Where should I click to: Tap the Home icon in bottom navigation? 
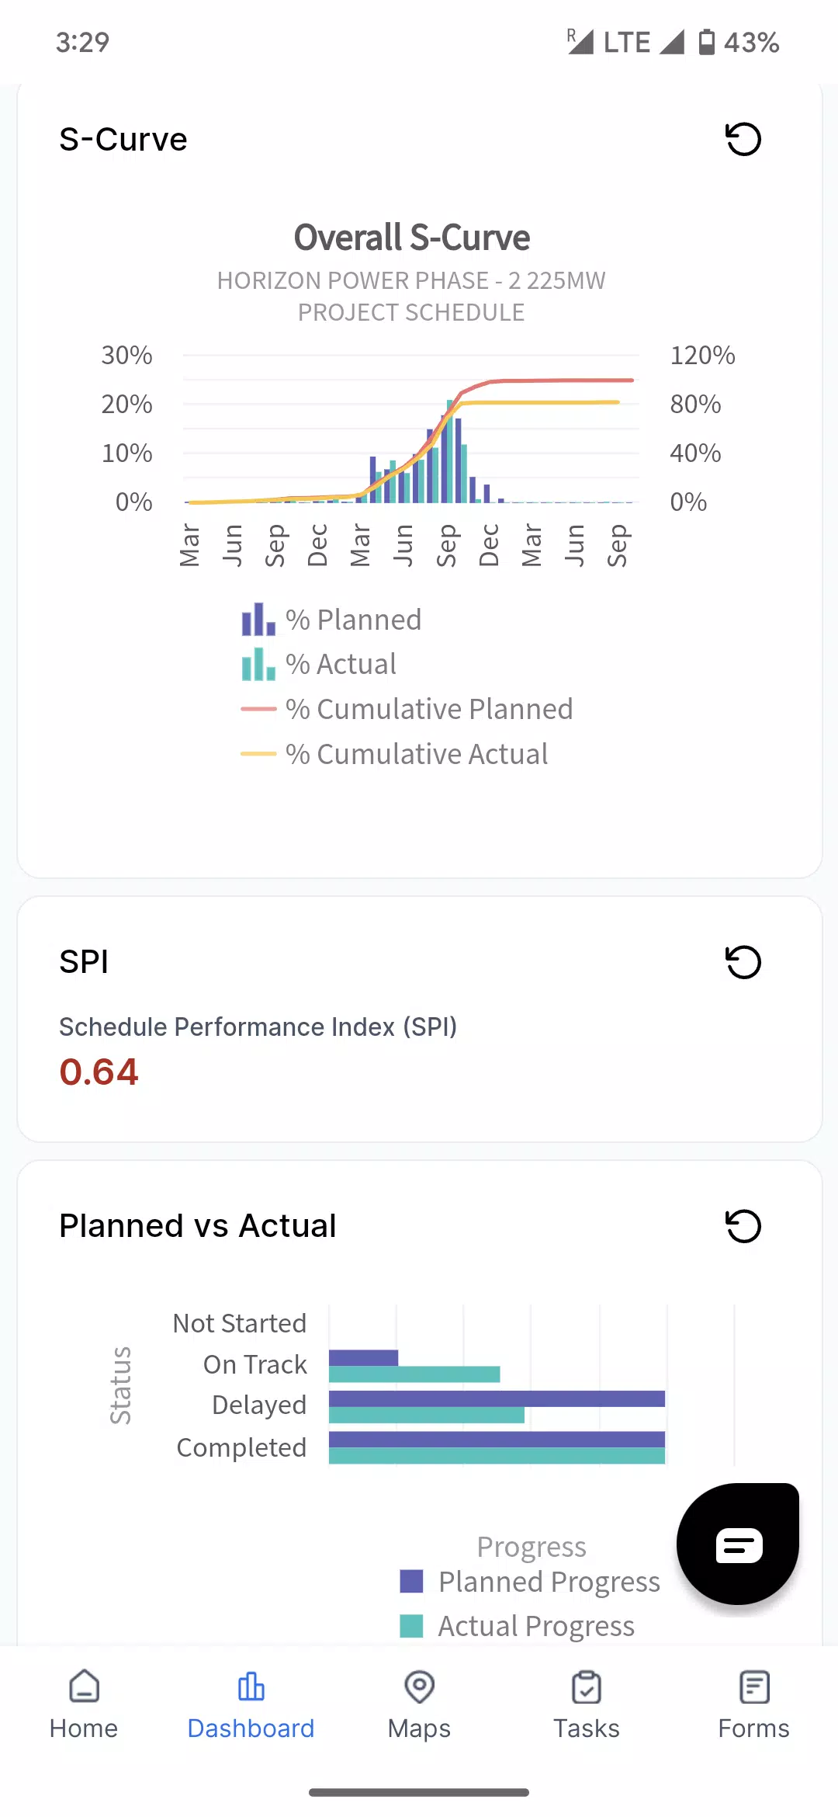click(x=84, y=1686)
